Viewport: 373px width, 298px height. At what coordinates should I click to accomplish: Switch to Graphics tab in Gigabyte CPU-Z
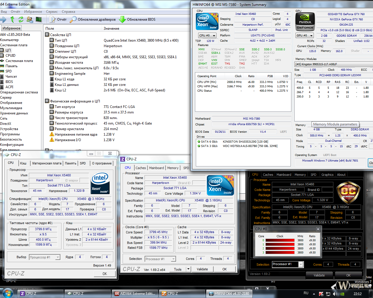[327, 175]
